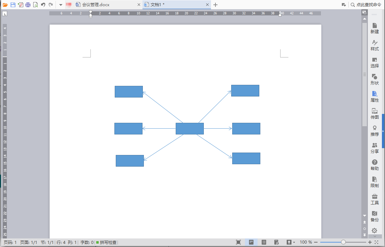Open 帮助 help panel

point(374,165)
